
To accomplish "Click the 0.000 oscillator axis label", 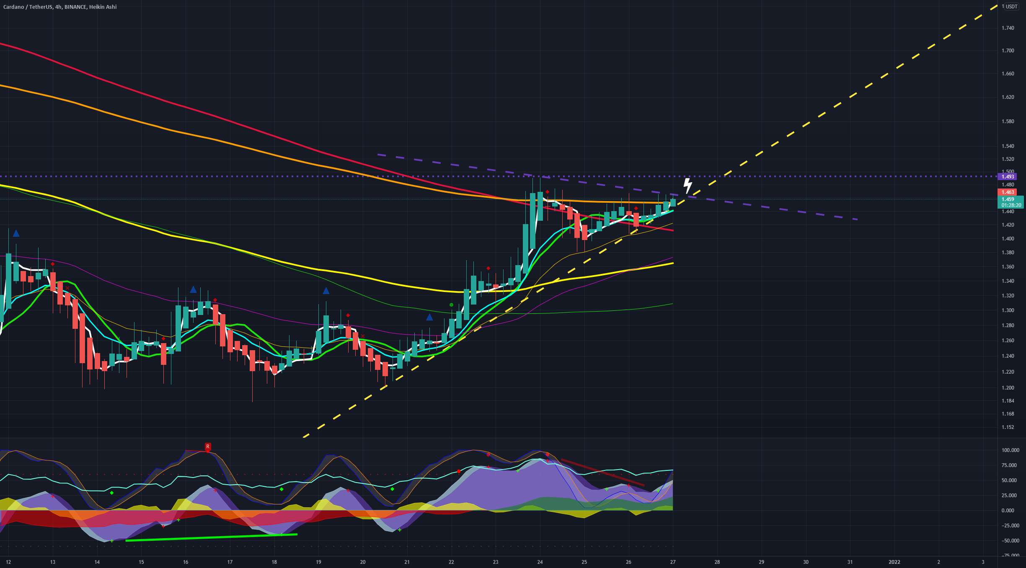I will [x=1008, y=511].
